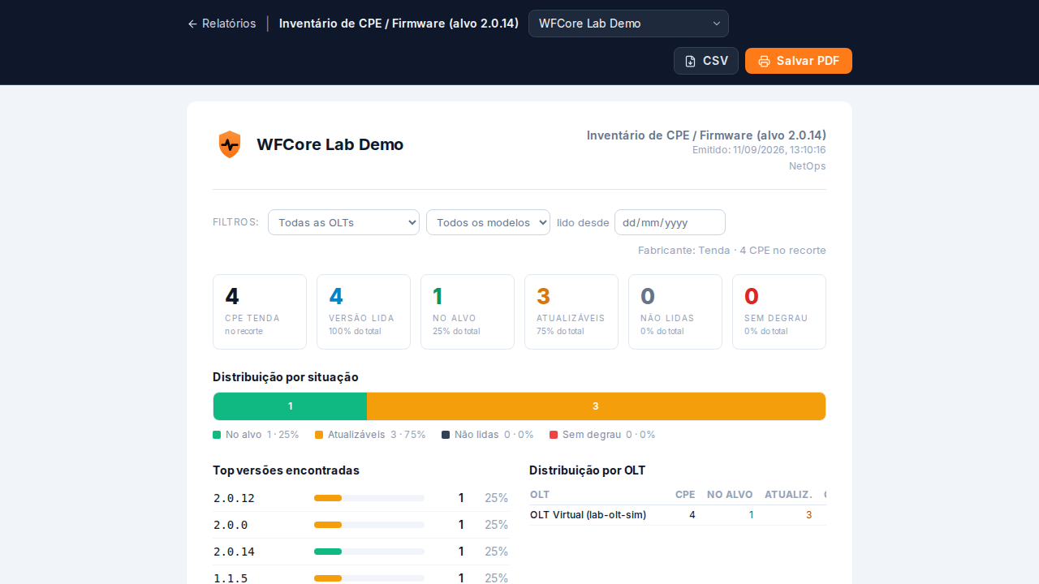Viewport: 1039px width, 584px height.
Task: Click the orange Atualizáveis bar segment
Action: (x=596, y=406)
